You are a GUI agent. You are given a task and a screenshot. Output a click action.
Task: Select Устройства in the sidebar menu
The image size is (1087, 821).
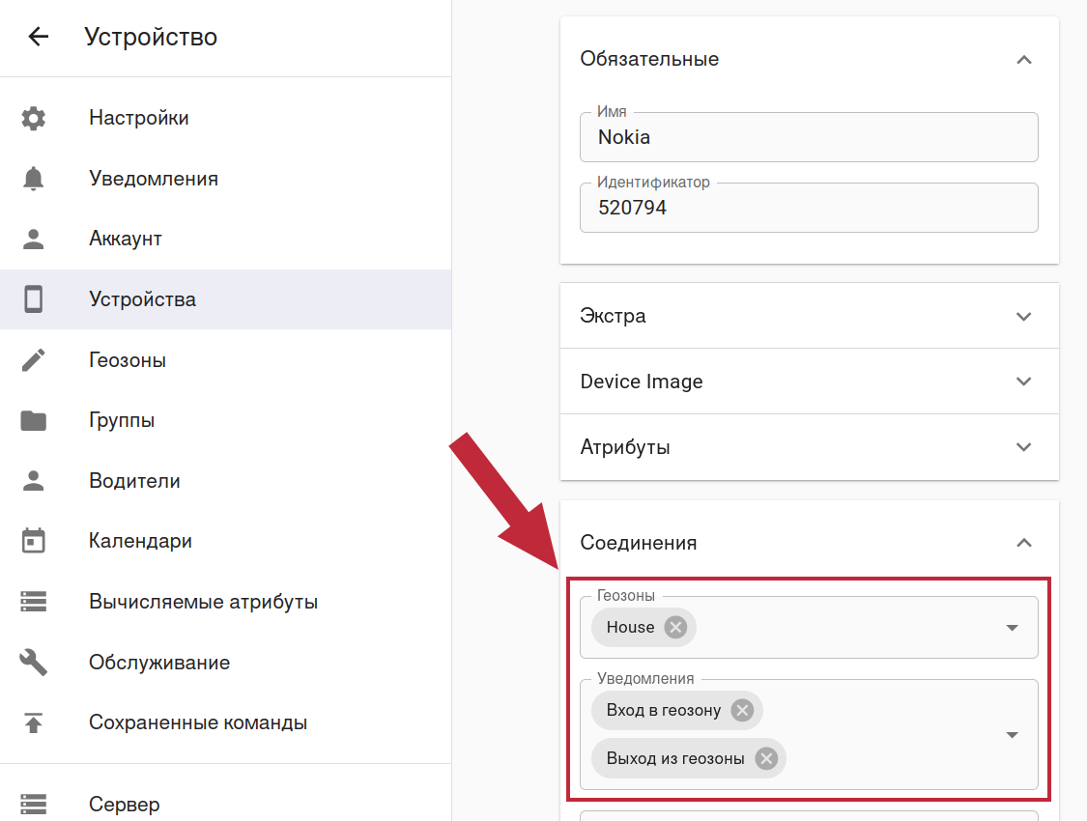(142, 299)
